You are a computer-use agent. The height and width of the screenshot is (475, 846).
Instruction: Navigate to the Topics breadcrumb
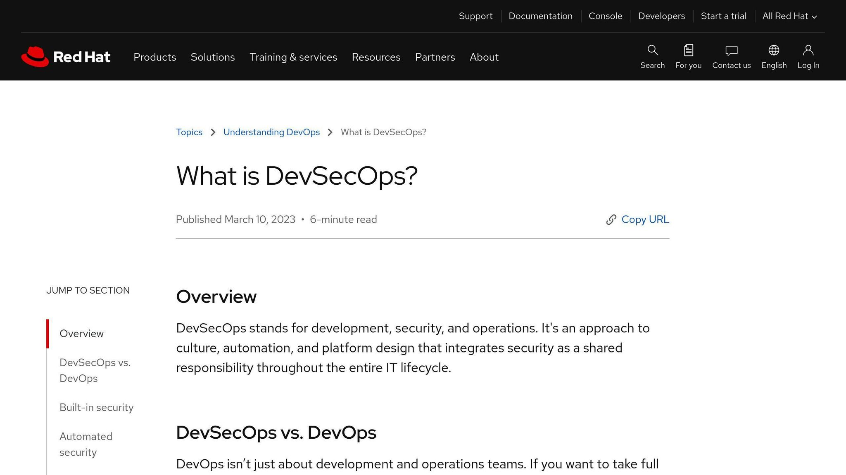pyautogui.click(x=189, y=132)
